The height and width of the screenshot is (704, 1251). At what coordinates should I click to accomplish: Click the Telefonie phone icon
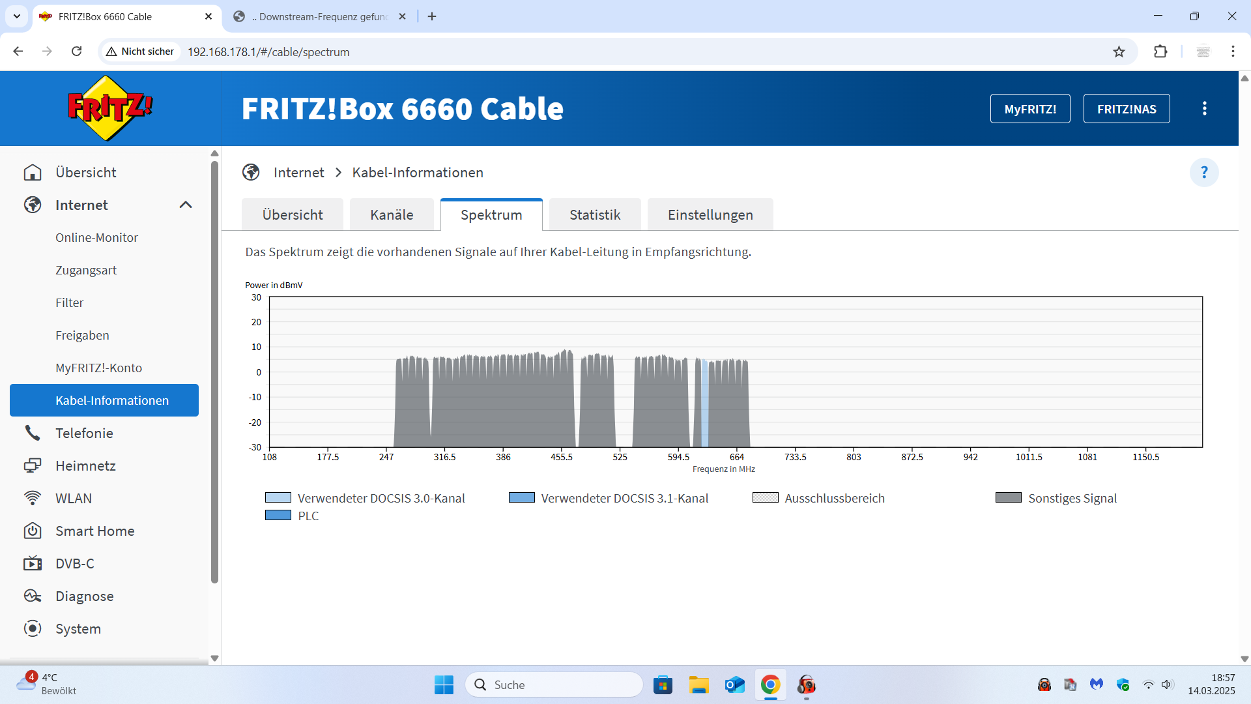tap(33, 433)
